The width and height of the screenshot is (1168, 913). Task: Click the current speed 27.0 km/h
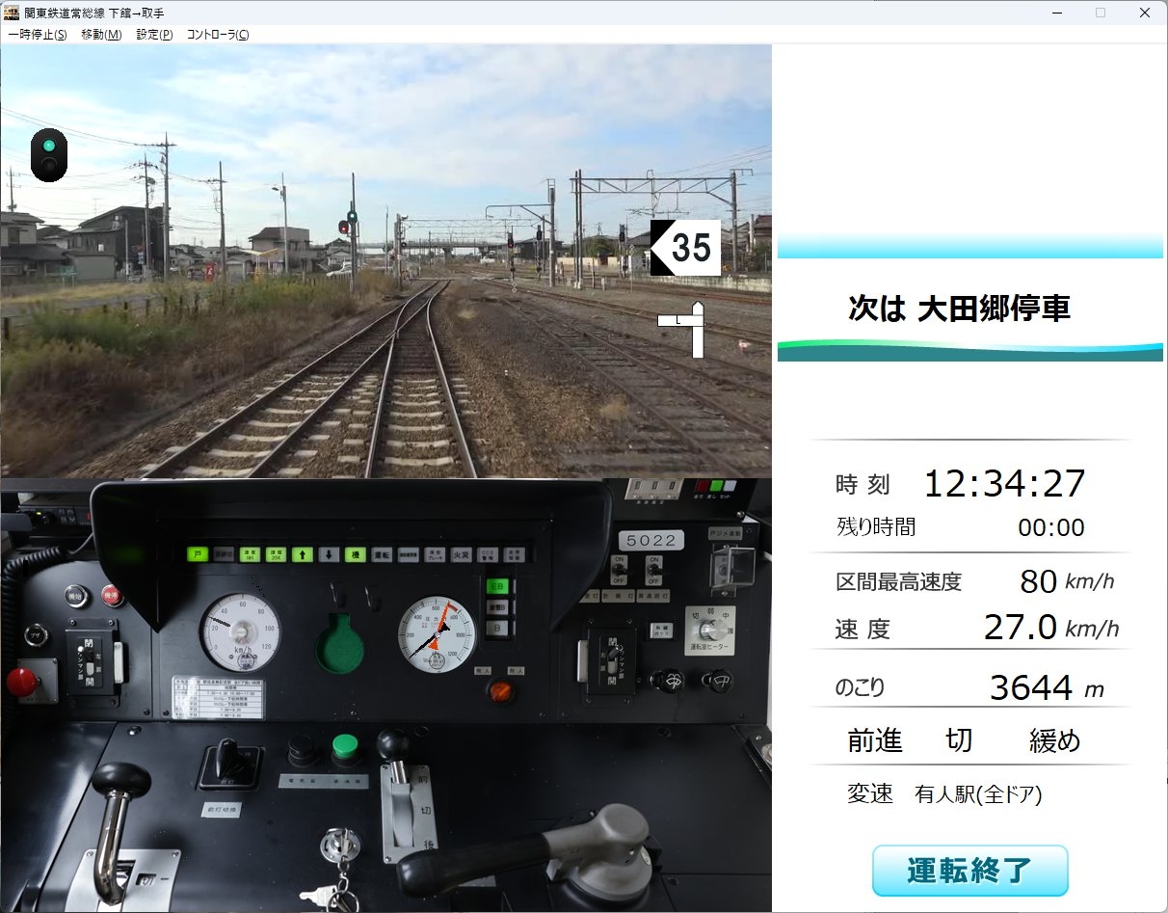tap(1051, 628)
